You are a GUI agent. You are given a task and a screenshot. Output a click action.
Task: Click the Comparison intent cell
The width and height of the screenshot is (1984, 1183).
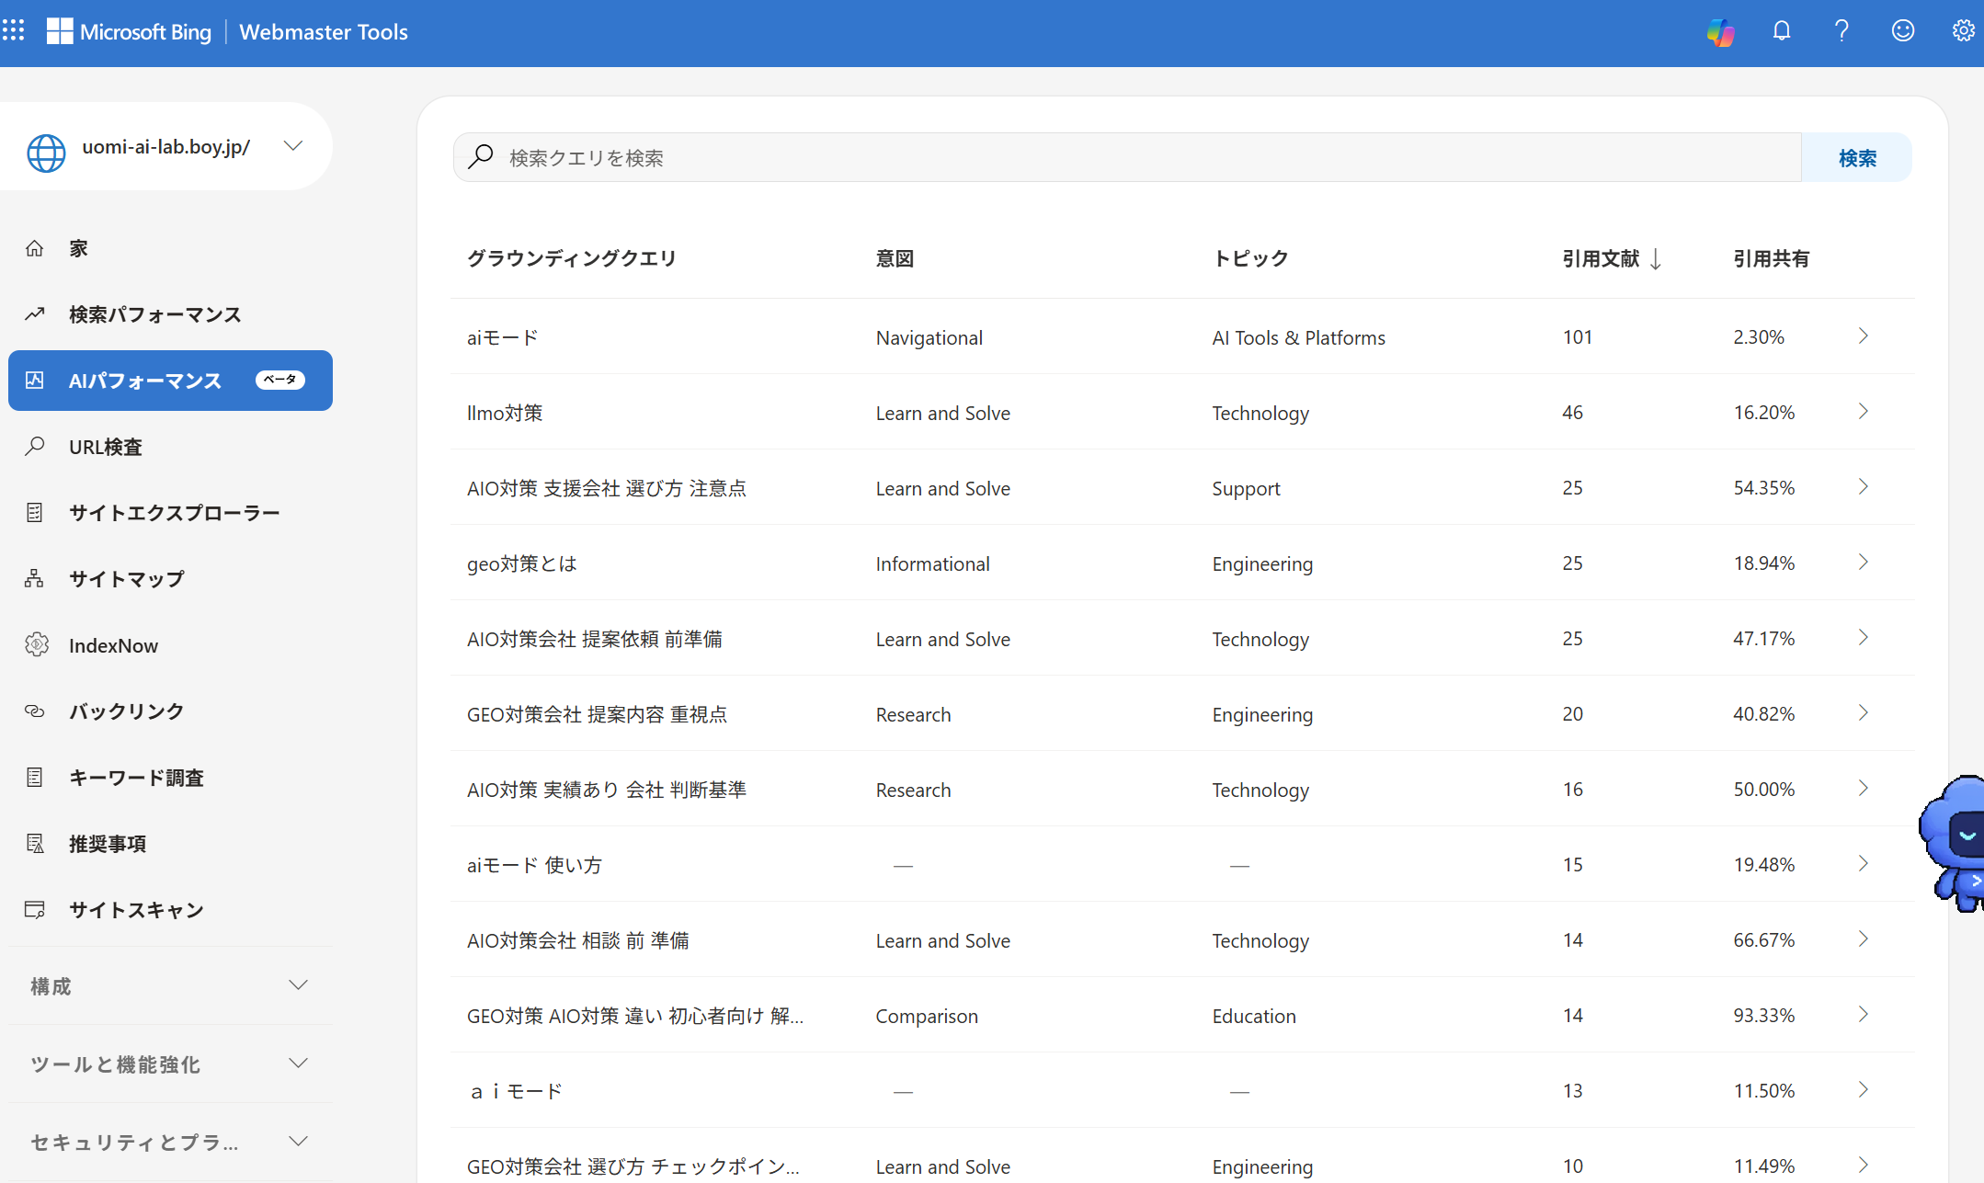pos(927,1016)
